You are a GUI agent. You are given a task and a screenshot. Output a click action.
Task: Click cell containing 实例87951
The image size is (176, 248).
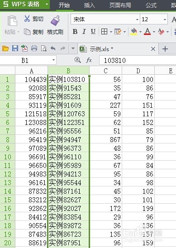coord(68,243)
